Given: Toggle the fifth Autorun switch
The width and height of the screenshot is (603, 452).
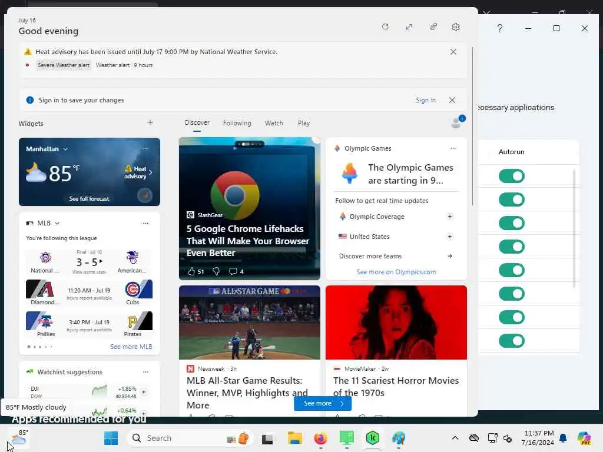Looking at the screenshot, I should pyautogui.click(x=512, y=270).
